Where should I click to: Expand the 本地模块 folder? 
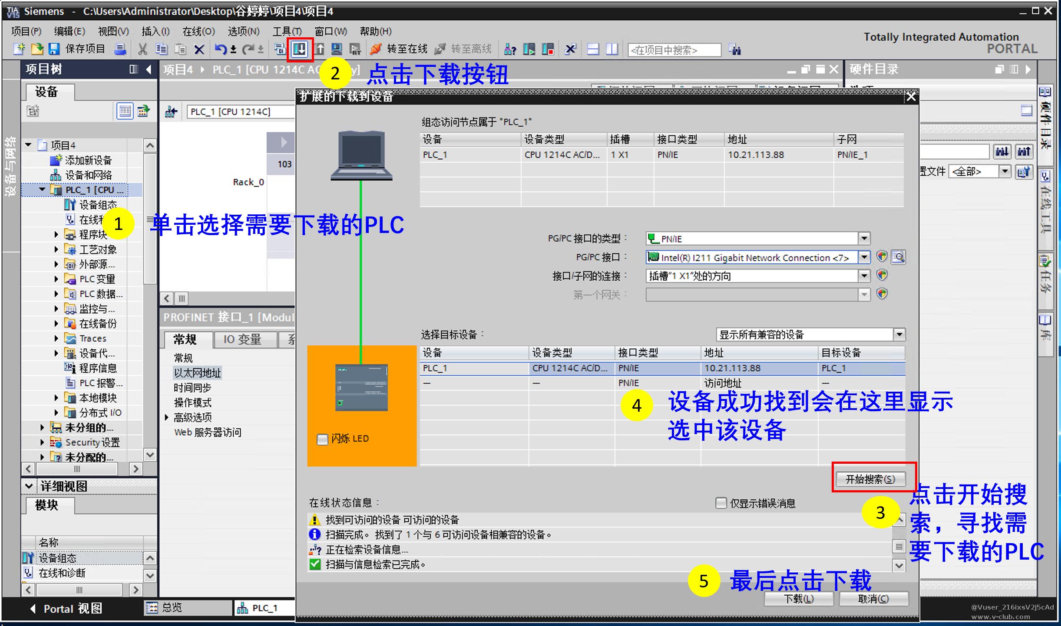point(56,398)
